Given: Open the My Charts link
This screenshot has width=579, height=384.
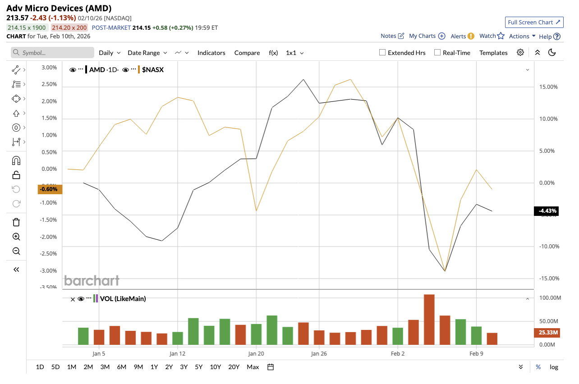Looking at the screenshot, I should (427, 36).
